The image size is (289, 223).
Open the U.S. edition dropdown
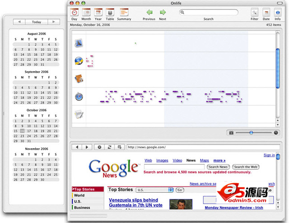coord(154,190)
